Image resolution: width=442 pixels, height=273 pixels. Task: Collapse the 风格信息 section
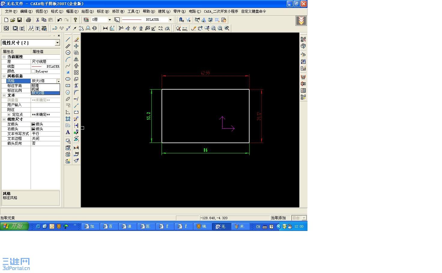pyautogui.click(x=4, y=76)
